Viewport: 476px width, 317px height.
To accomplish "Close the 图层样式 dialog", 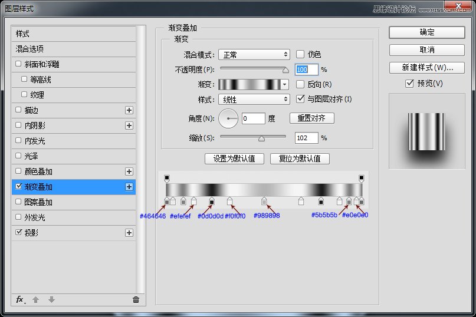I will (x=458, y=6).
